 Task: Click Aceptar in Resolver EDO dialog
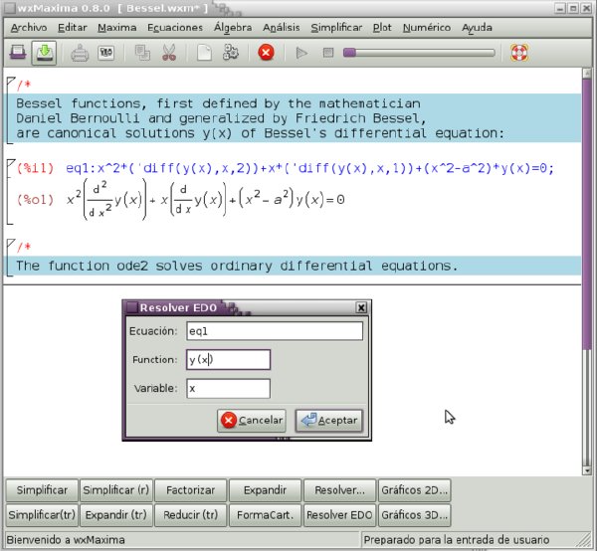click(329, 421)
